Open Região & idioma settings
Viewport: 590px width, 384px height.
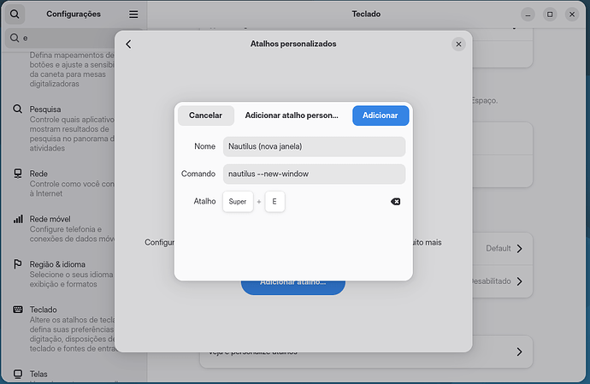(62, 274)
